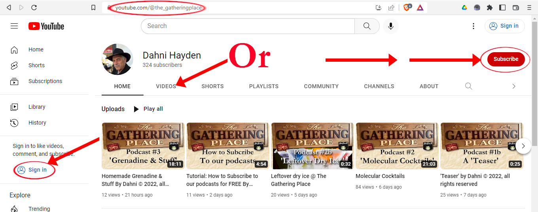The height and width of the screenshot is (212, 538).
Task: Switch to the HOME channel tab
Action: [x=122, y=86]
